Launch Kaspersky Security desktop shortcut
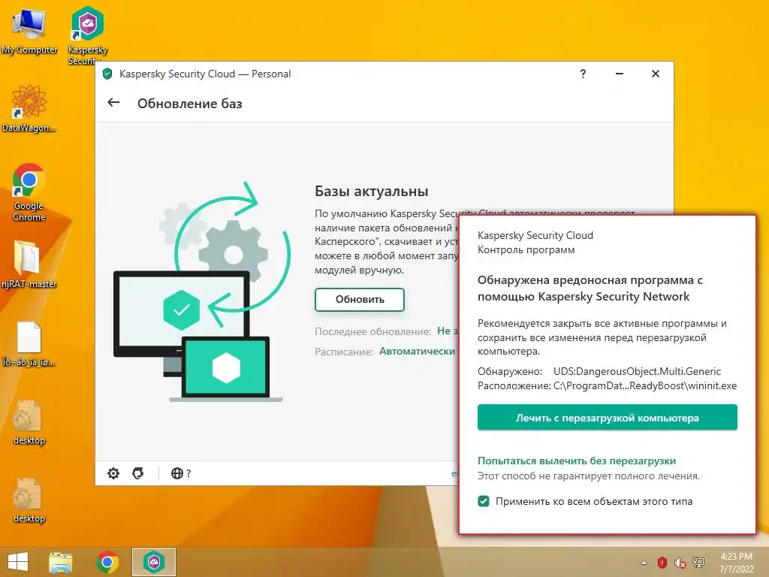The image size is (769, 577). pyautogui.click(x=87, y=35)
